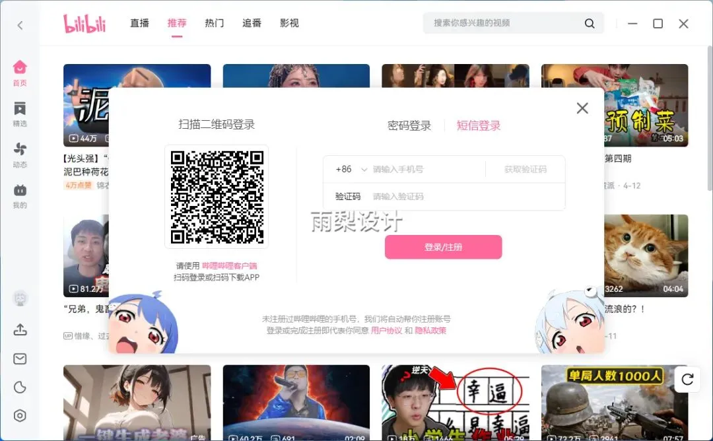Open the 用户协议 link
Viewport: 713px width, 441px height.
click(386, 331)
